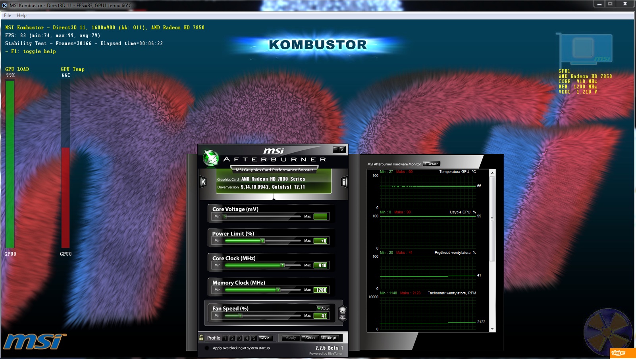Click the Afterburner green logo emblem
Screen dimensions: 636x359
tap(210, 158)
